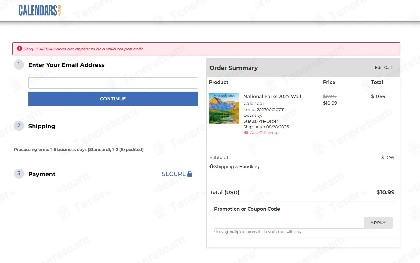Select the invalid coupon code error message
This screenshot has height=263, width=420.
(x=84, y=49)
